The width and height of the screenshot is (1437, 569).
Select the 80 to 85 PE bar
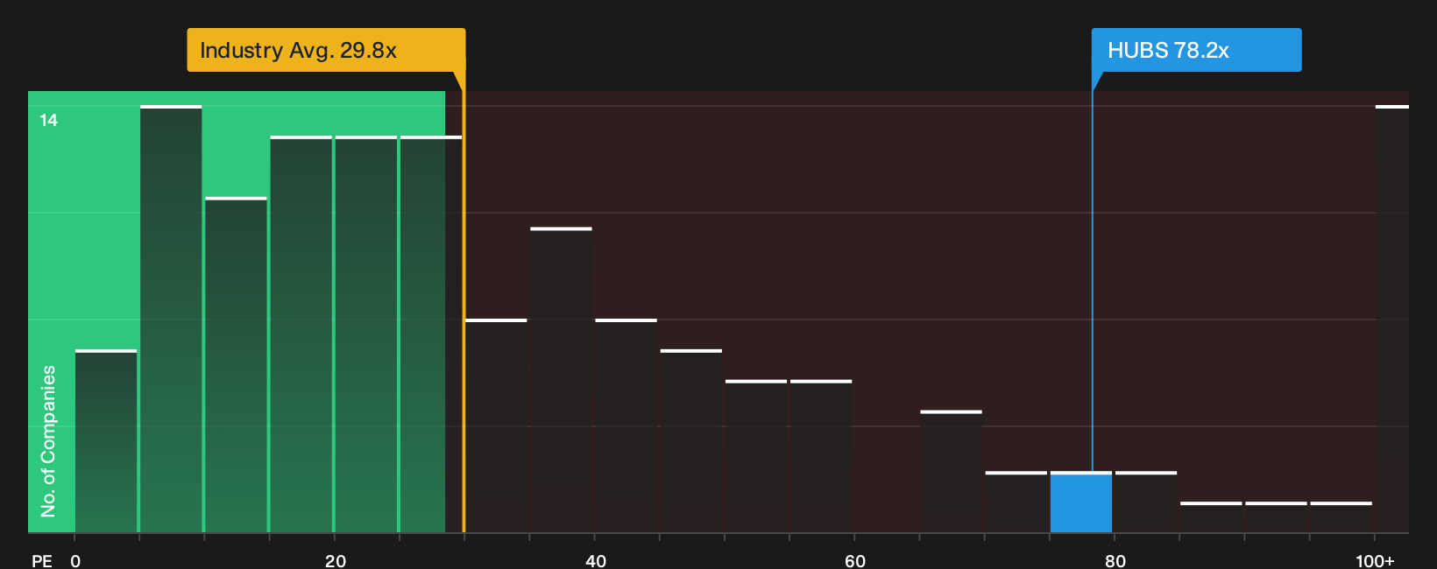[x=1146, y=502]
